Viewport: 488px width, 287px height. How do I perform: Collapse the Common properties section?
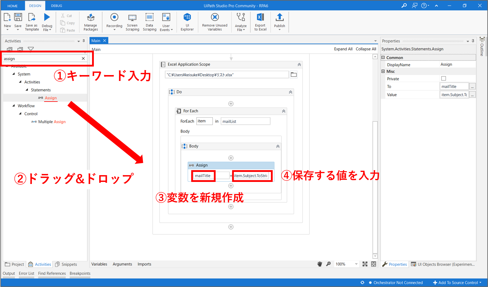[383, 58]
